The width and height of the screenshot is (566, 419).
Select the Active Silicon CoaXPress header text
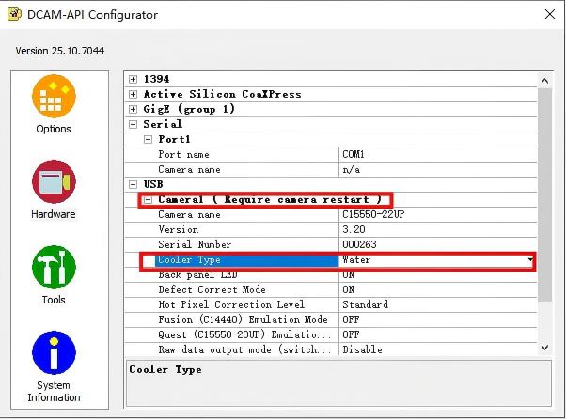click(222, 95)
